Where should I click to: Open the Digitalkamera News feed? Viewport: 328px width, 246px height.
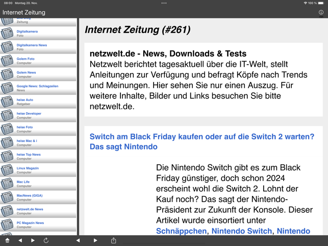(38, 47)
